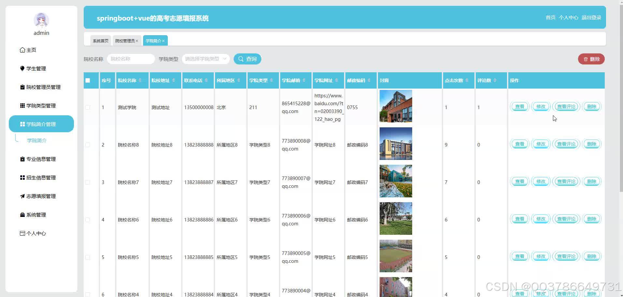Check the row 5 院校名称5 checkbox
Viewport: 623px width, 297px height.
click(88, 257)
